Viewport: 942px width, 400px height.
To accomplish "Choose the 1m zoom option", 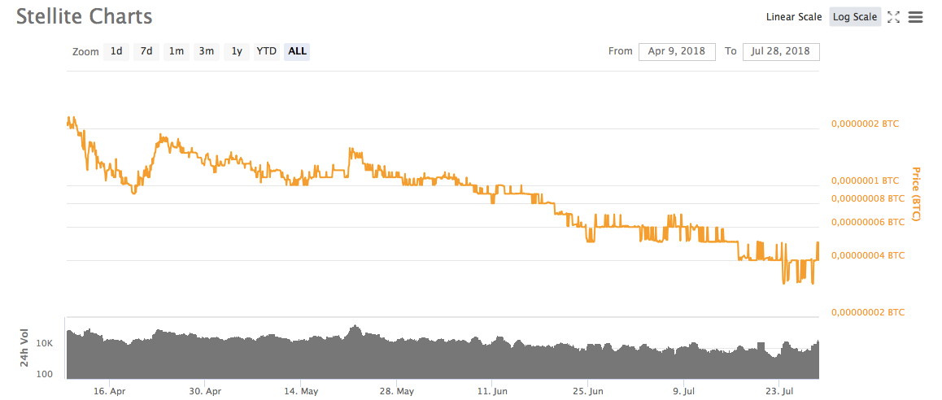I will tap(176, 52).
